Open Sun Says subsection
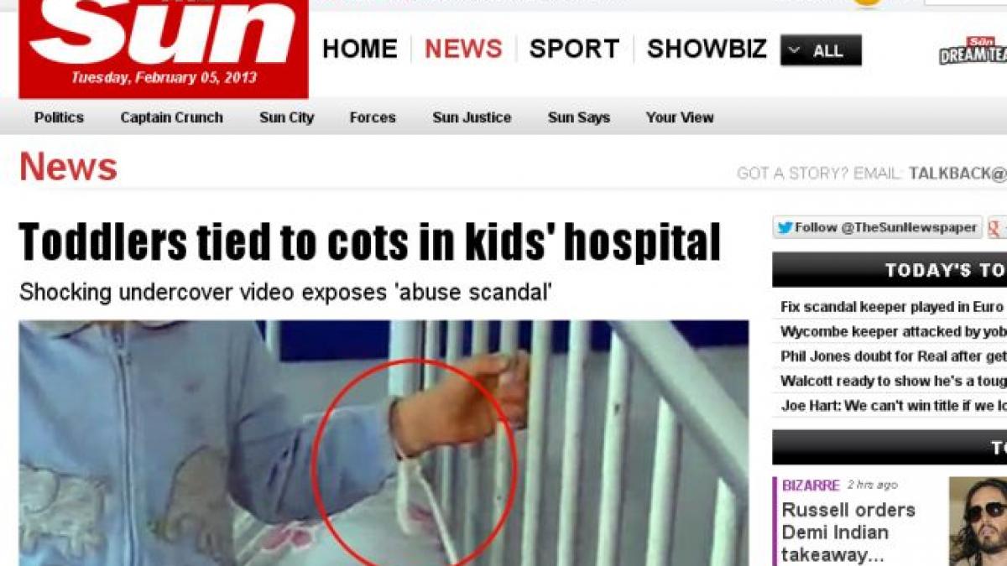Screen dimensions: 1007x566 coord(579,117)
